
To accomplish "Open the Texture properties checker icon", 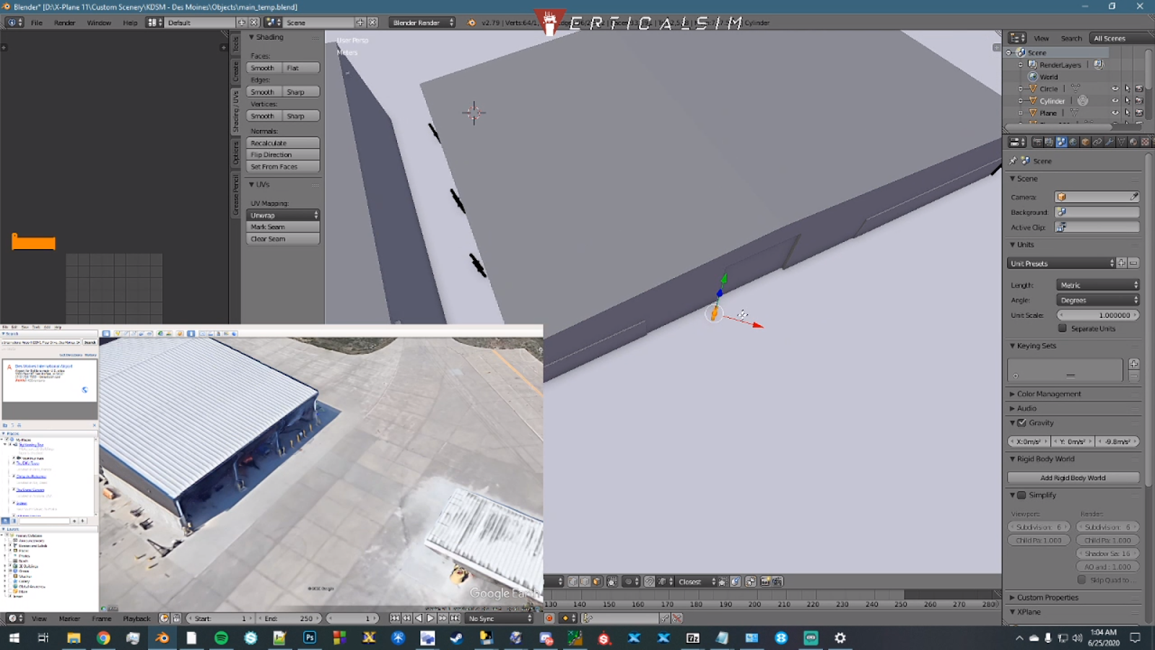I will [x=1145, y=142].
